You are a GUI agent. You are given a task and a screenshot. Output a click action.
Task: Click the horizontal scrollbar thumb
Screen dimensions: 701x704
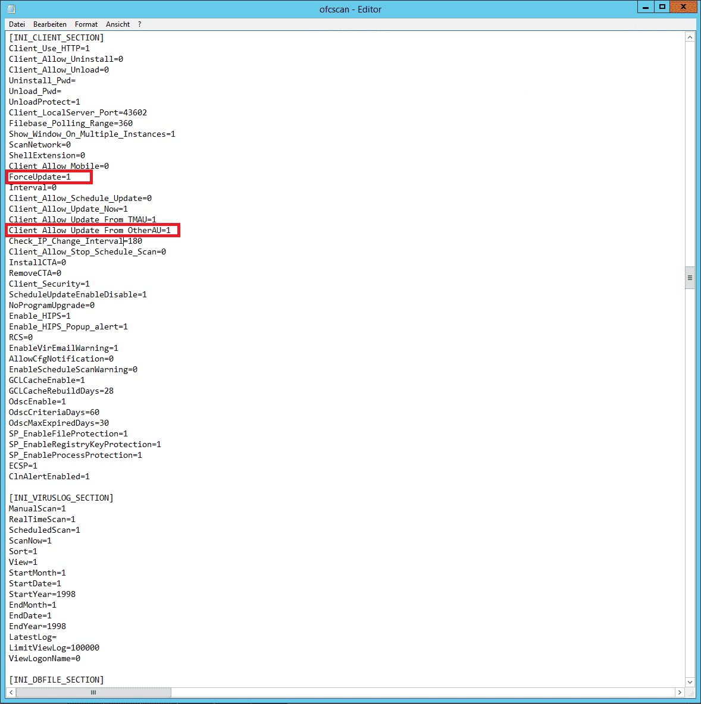pyautogui.click(x=93, y=692)
